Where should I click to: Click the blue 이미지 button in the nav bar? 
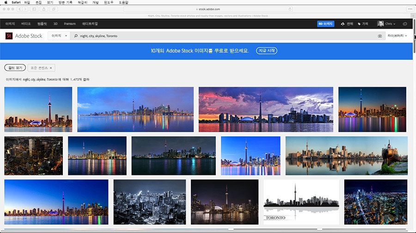(325, 24)
